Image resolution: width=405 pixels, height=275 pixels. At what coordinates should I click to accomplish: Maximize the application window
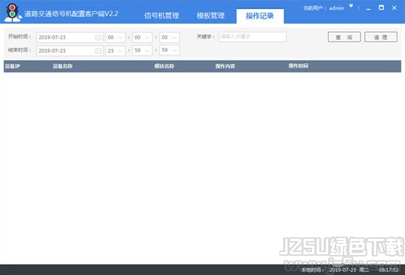381,7
